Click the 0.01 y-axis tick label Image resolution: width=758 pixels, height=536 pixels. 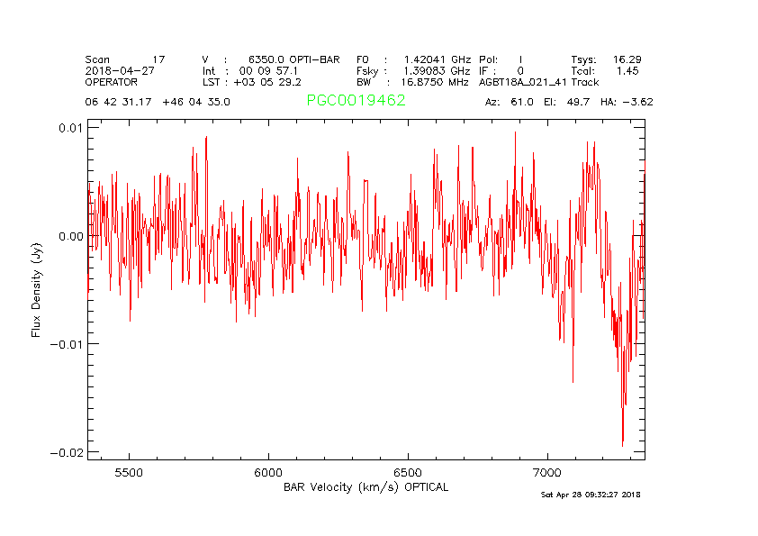click(x=68, y=128)
